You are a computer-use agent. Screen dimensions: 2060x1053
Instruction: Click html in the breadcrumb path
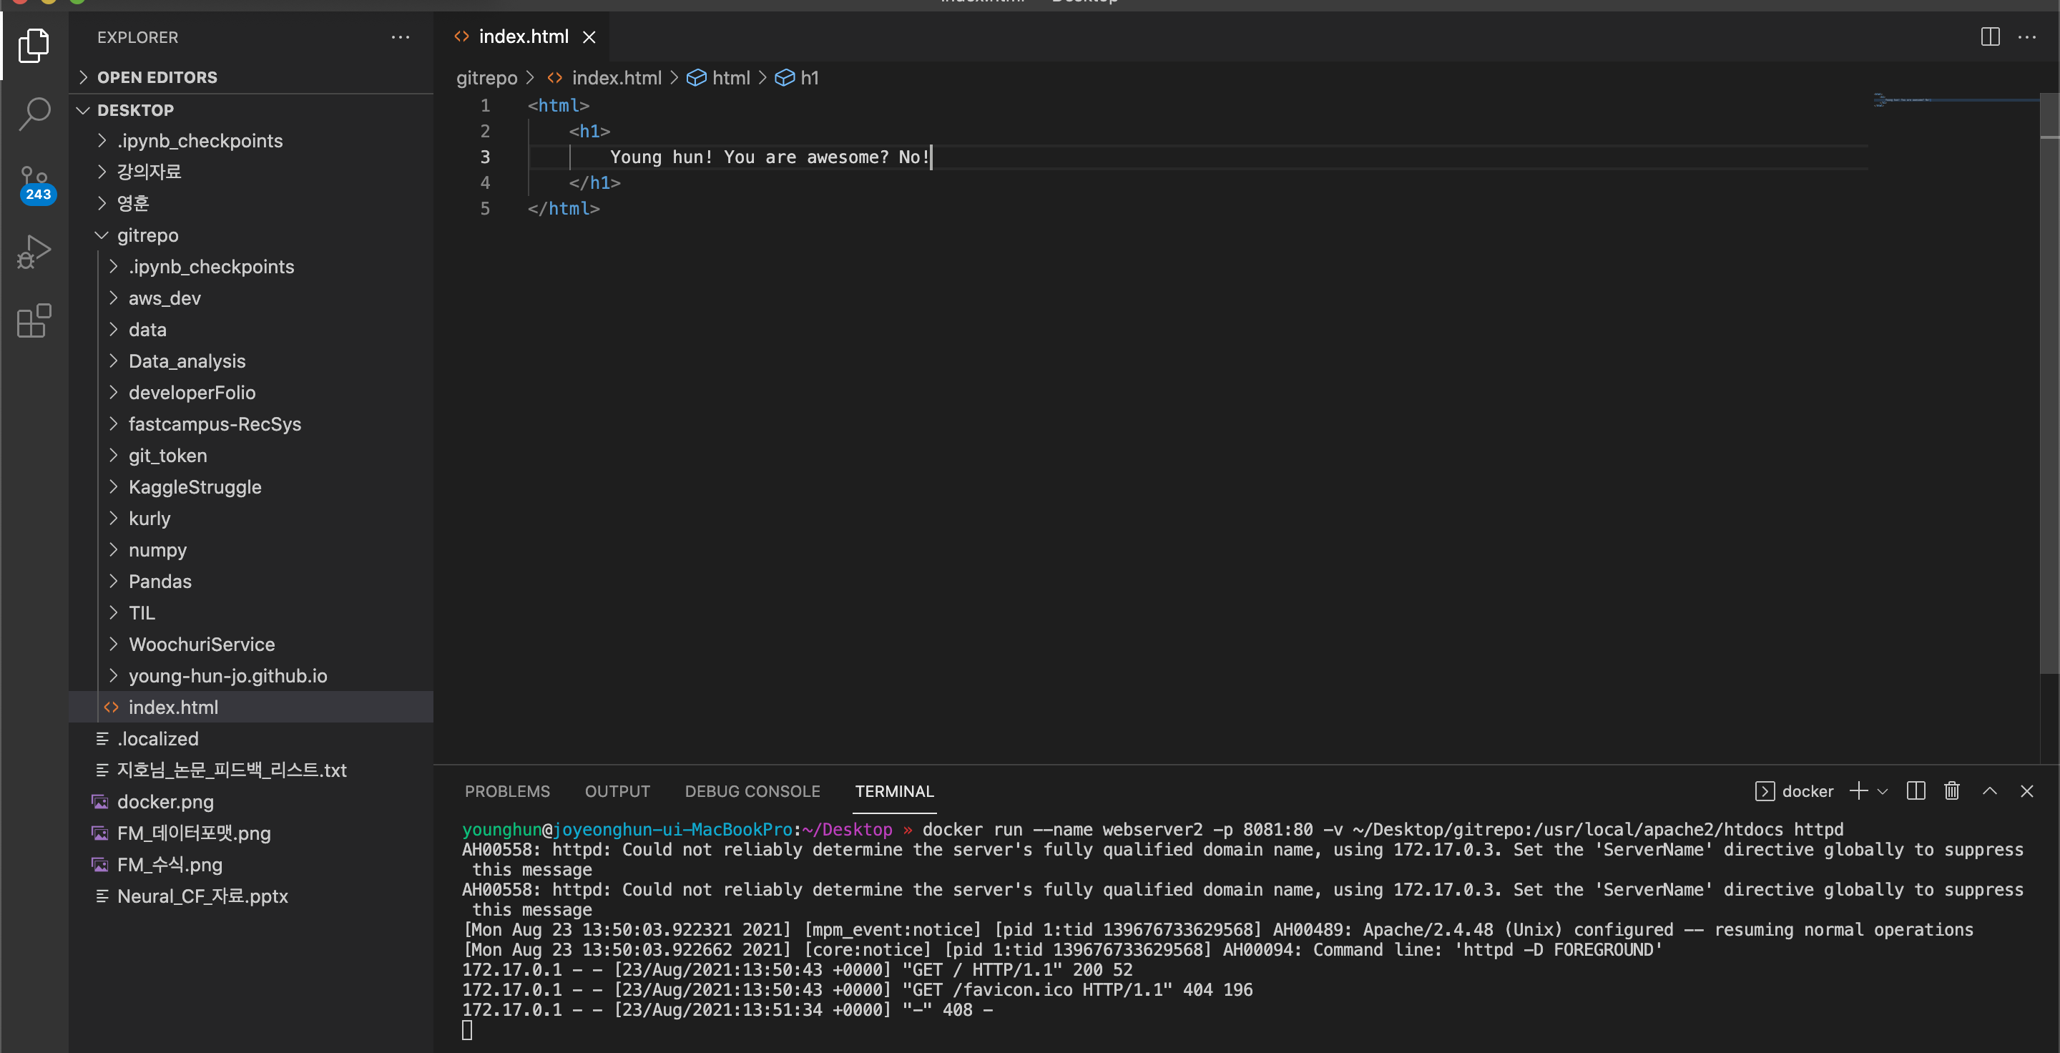tap(730, 77)
